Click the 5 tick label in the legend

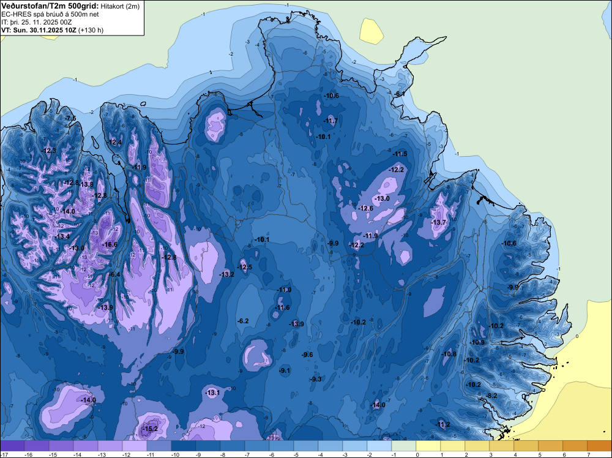[x=540, y=454]
